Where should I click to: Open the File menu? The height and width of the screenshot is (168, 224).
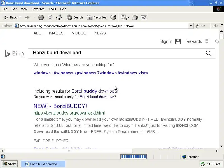5,9
